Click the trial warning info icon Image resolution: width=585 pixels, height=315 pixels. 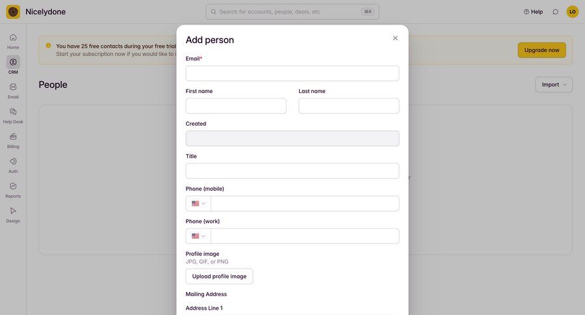(48, 46)
